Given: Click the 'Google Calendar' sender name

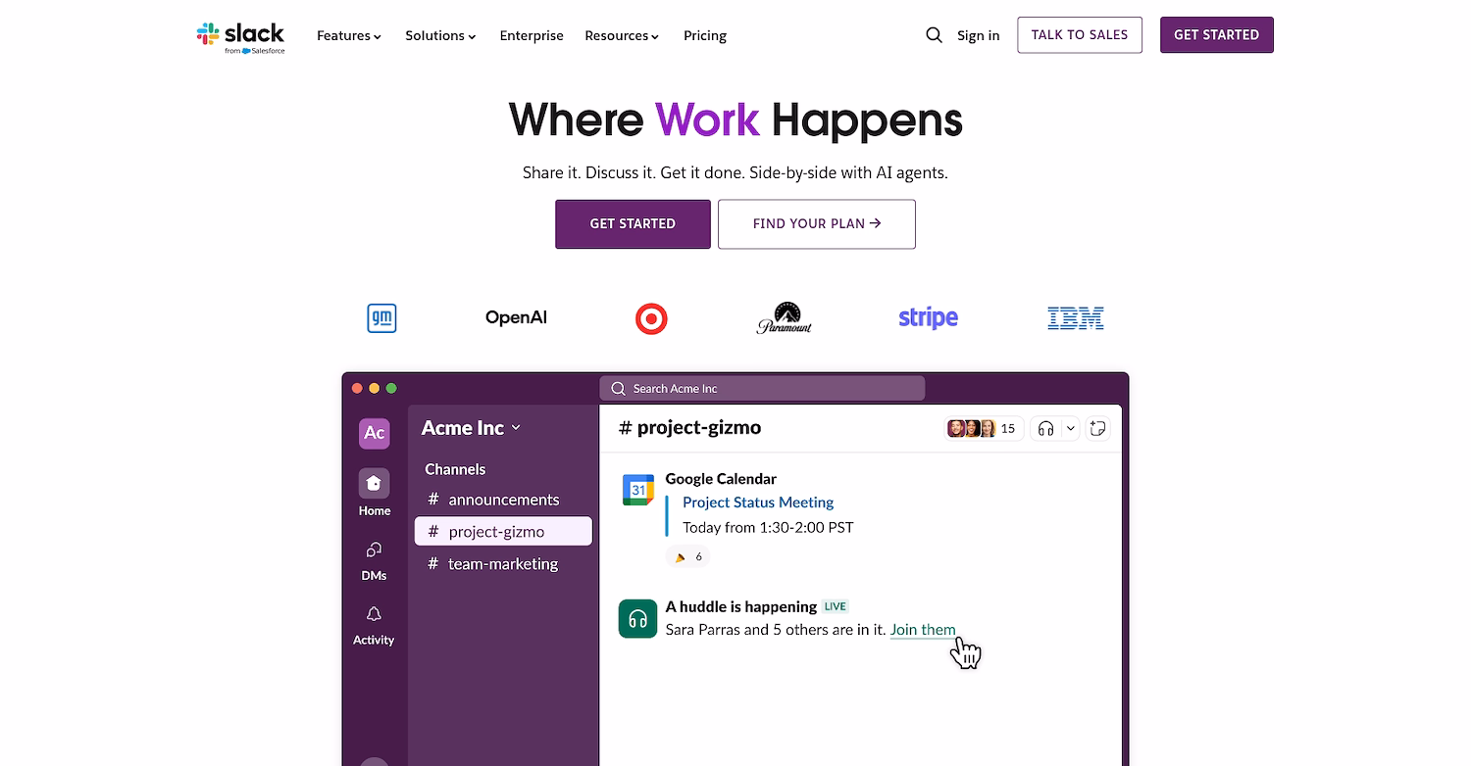Looking at the screenshot, I should click(721, 479).
